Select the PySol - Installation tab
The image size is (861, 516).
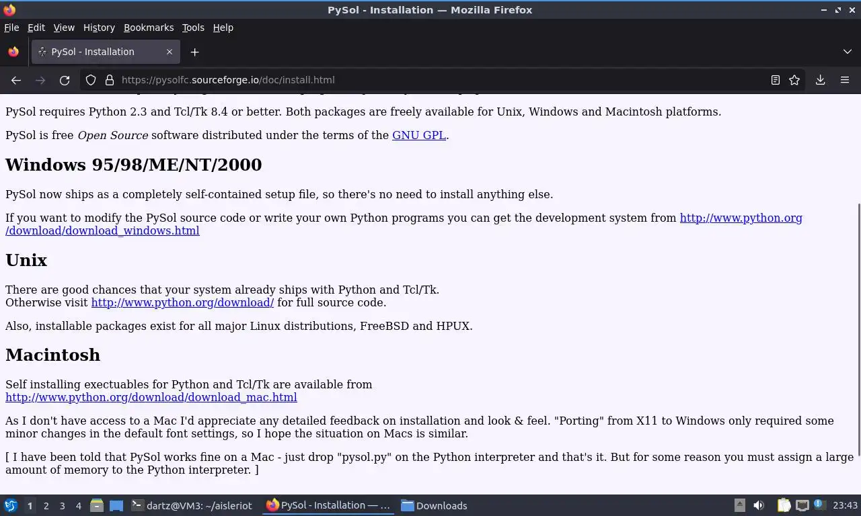click(106, 52)
